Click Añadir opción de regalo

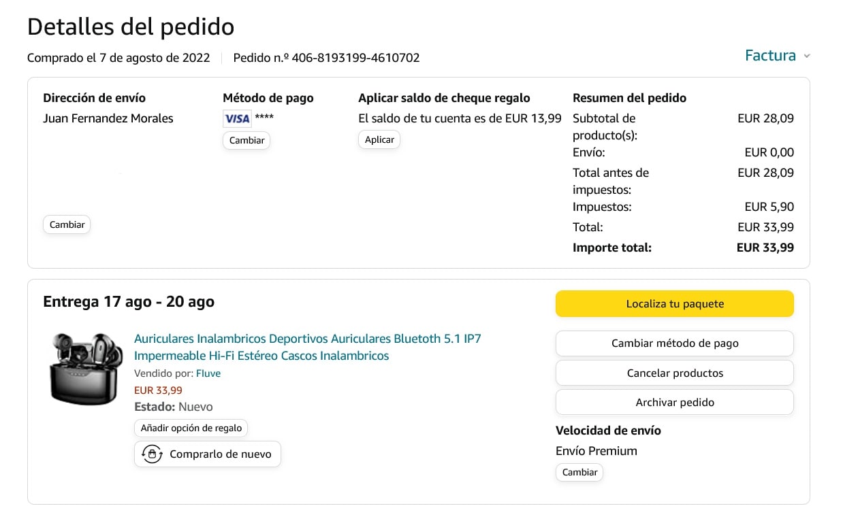191,428
